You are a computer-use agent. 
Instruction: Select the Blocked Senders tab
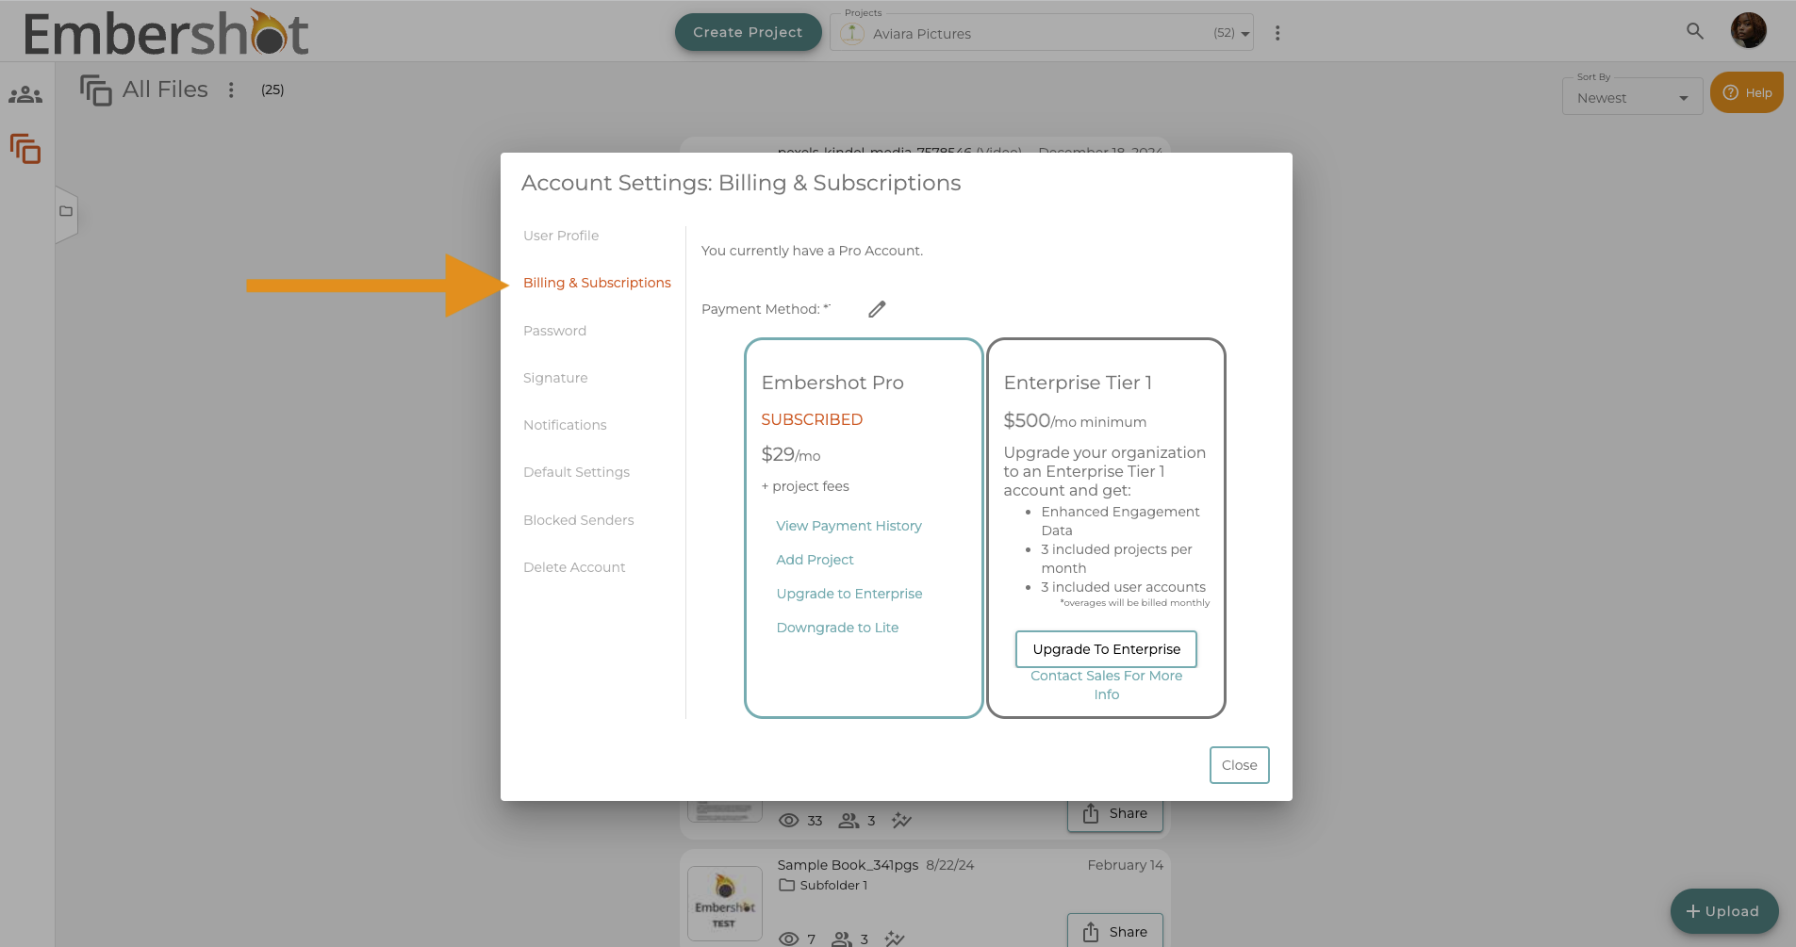pos(578,520)
